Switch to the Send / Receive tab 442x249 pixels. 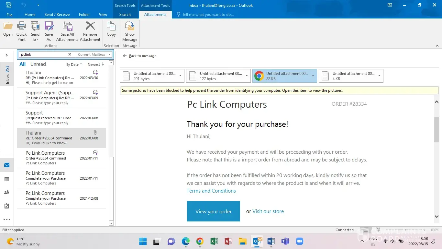tap(57, 15)
